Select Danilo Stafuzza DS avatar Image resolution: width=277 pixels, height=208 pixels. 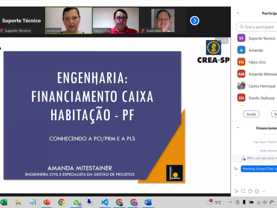click(241, 98)
